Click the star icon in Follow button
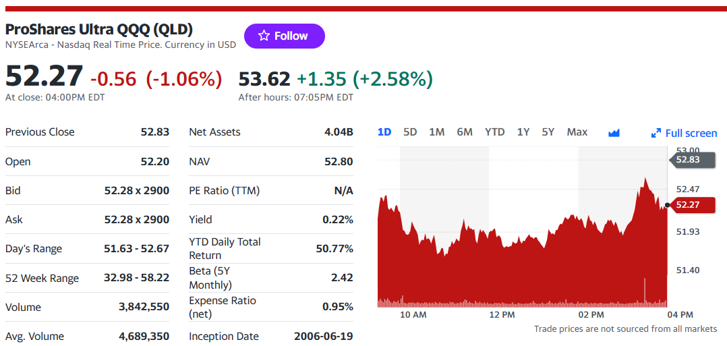This screenshot has height=346, width=727. pos(264,36)
